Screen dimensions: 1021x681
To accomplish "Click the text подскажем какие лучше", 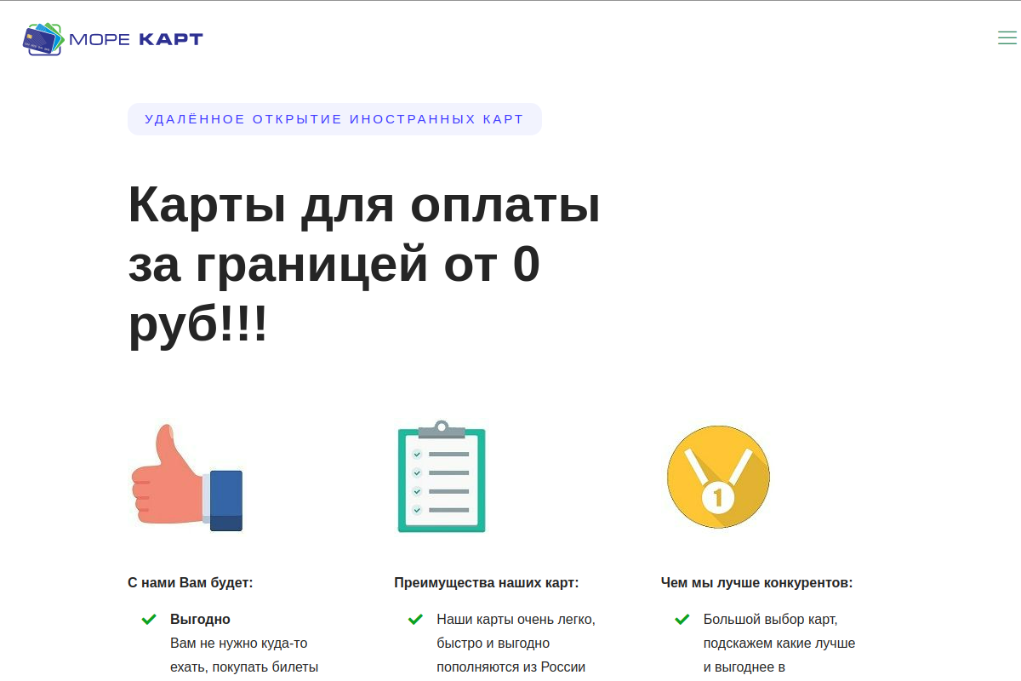I will click(779, 643).
